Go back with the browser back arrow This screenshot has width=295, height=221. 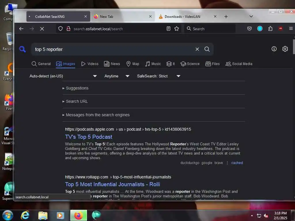pyautogui.click(x=21, y=29)
